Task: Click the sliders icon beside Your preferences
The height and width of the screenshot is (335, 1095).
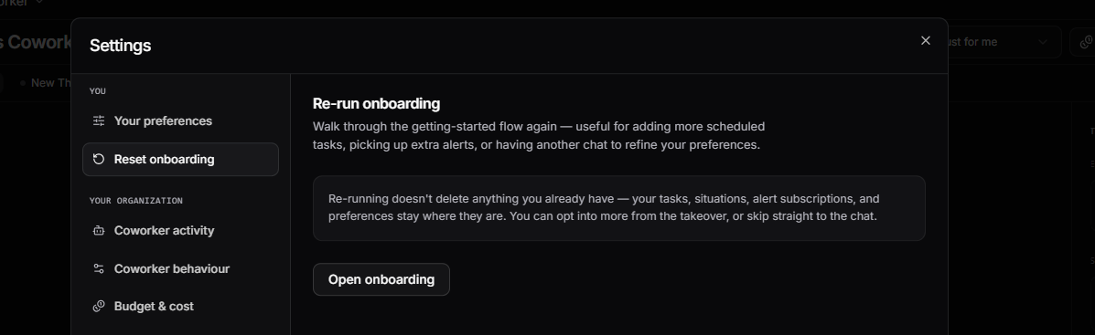Action: pyautogui.click(x=99, y=121)
